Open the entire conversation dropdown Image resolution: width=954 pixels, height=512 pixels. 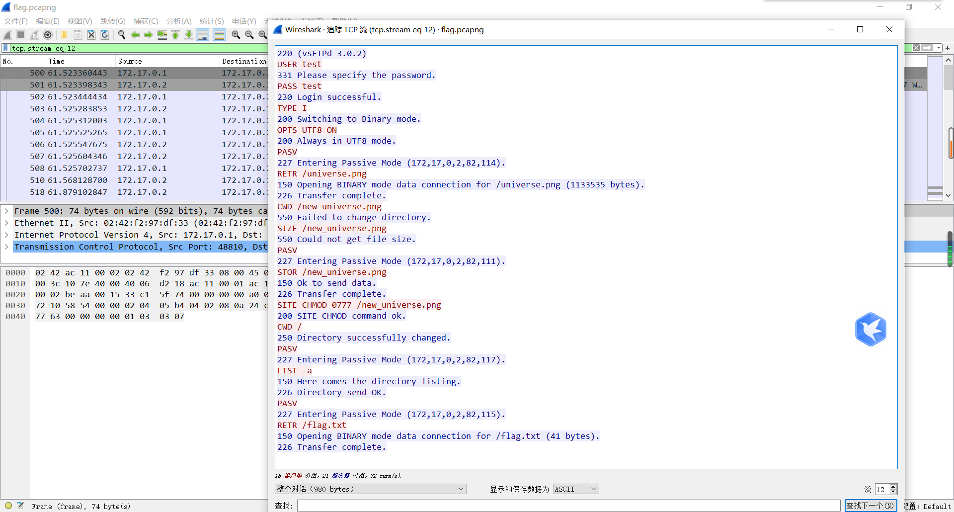point(370,489)
